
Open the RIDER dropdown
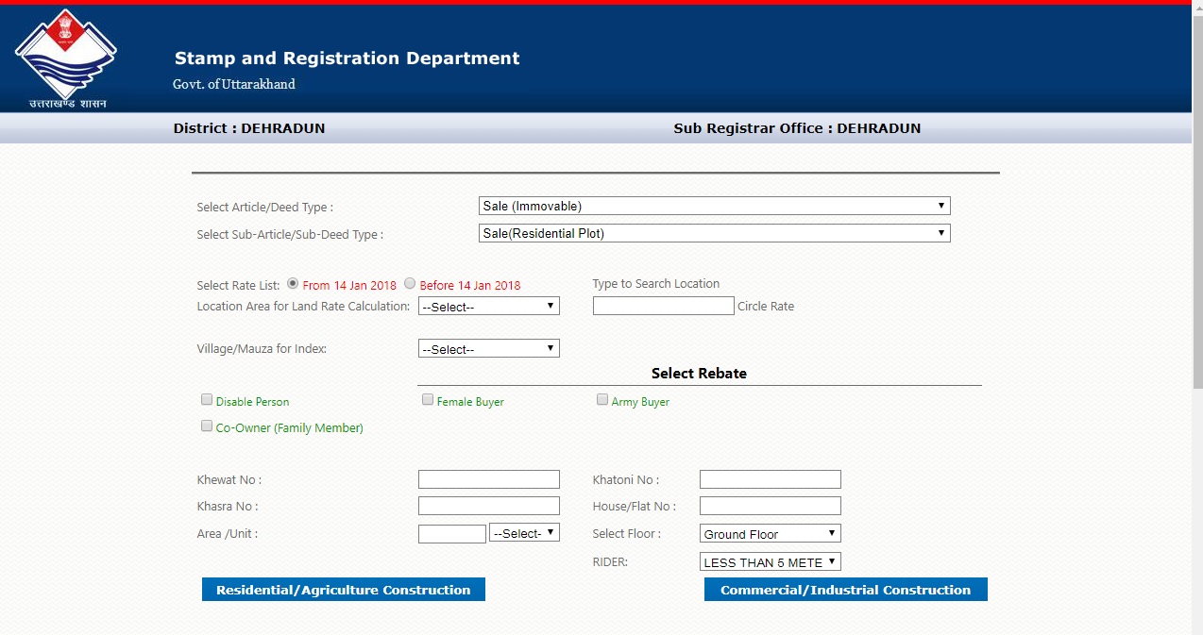[x=769, y=561]
